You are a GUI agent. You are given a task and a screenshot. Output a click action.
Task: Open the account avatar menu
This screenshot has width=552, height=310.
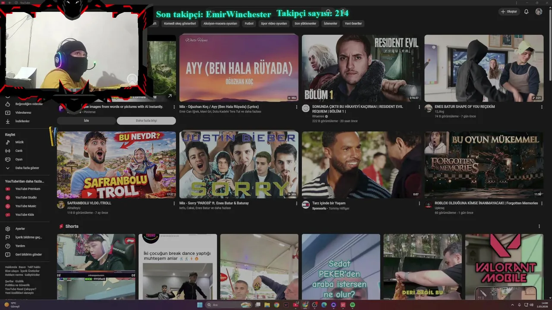[539, 12]
